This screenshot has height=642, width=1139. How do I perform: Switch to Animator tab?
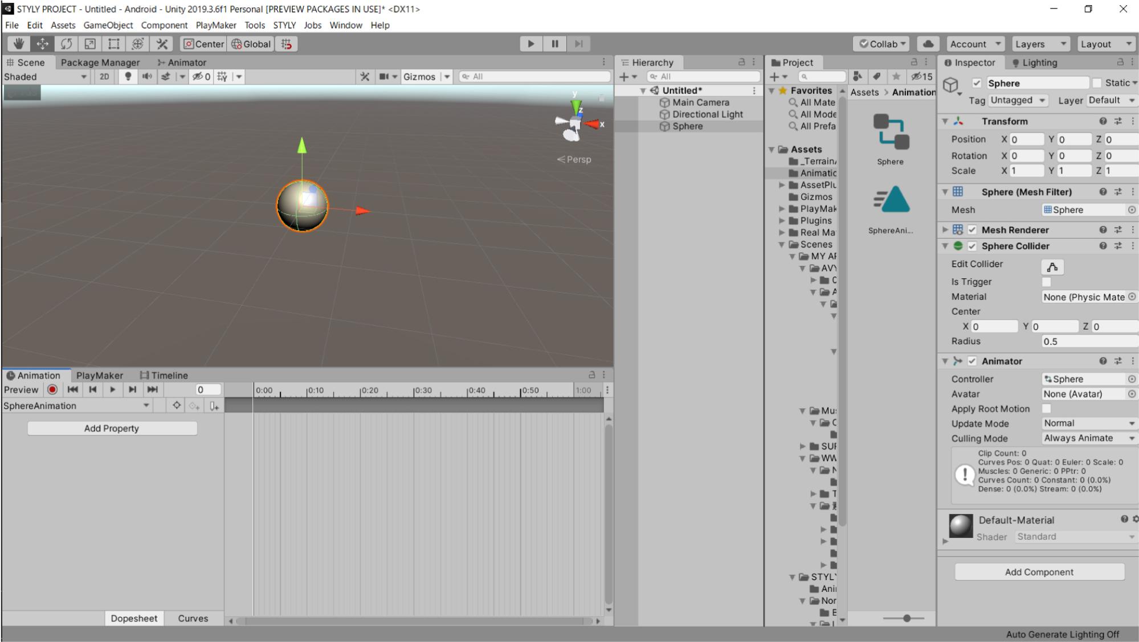(x=182, y=63)
